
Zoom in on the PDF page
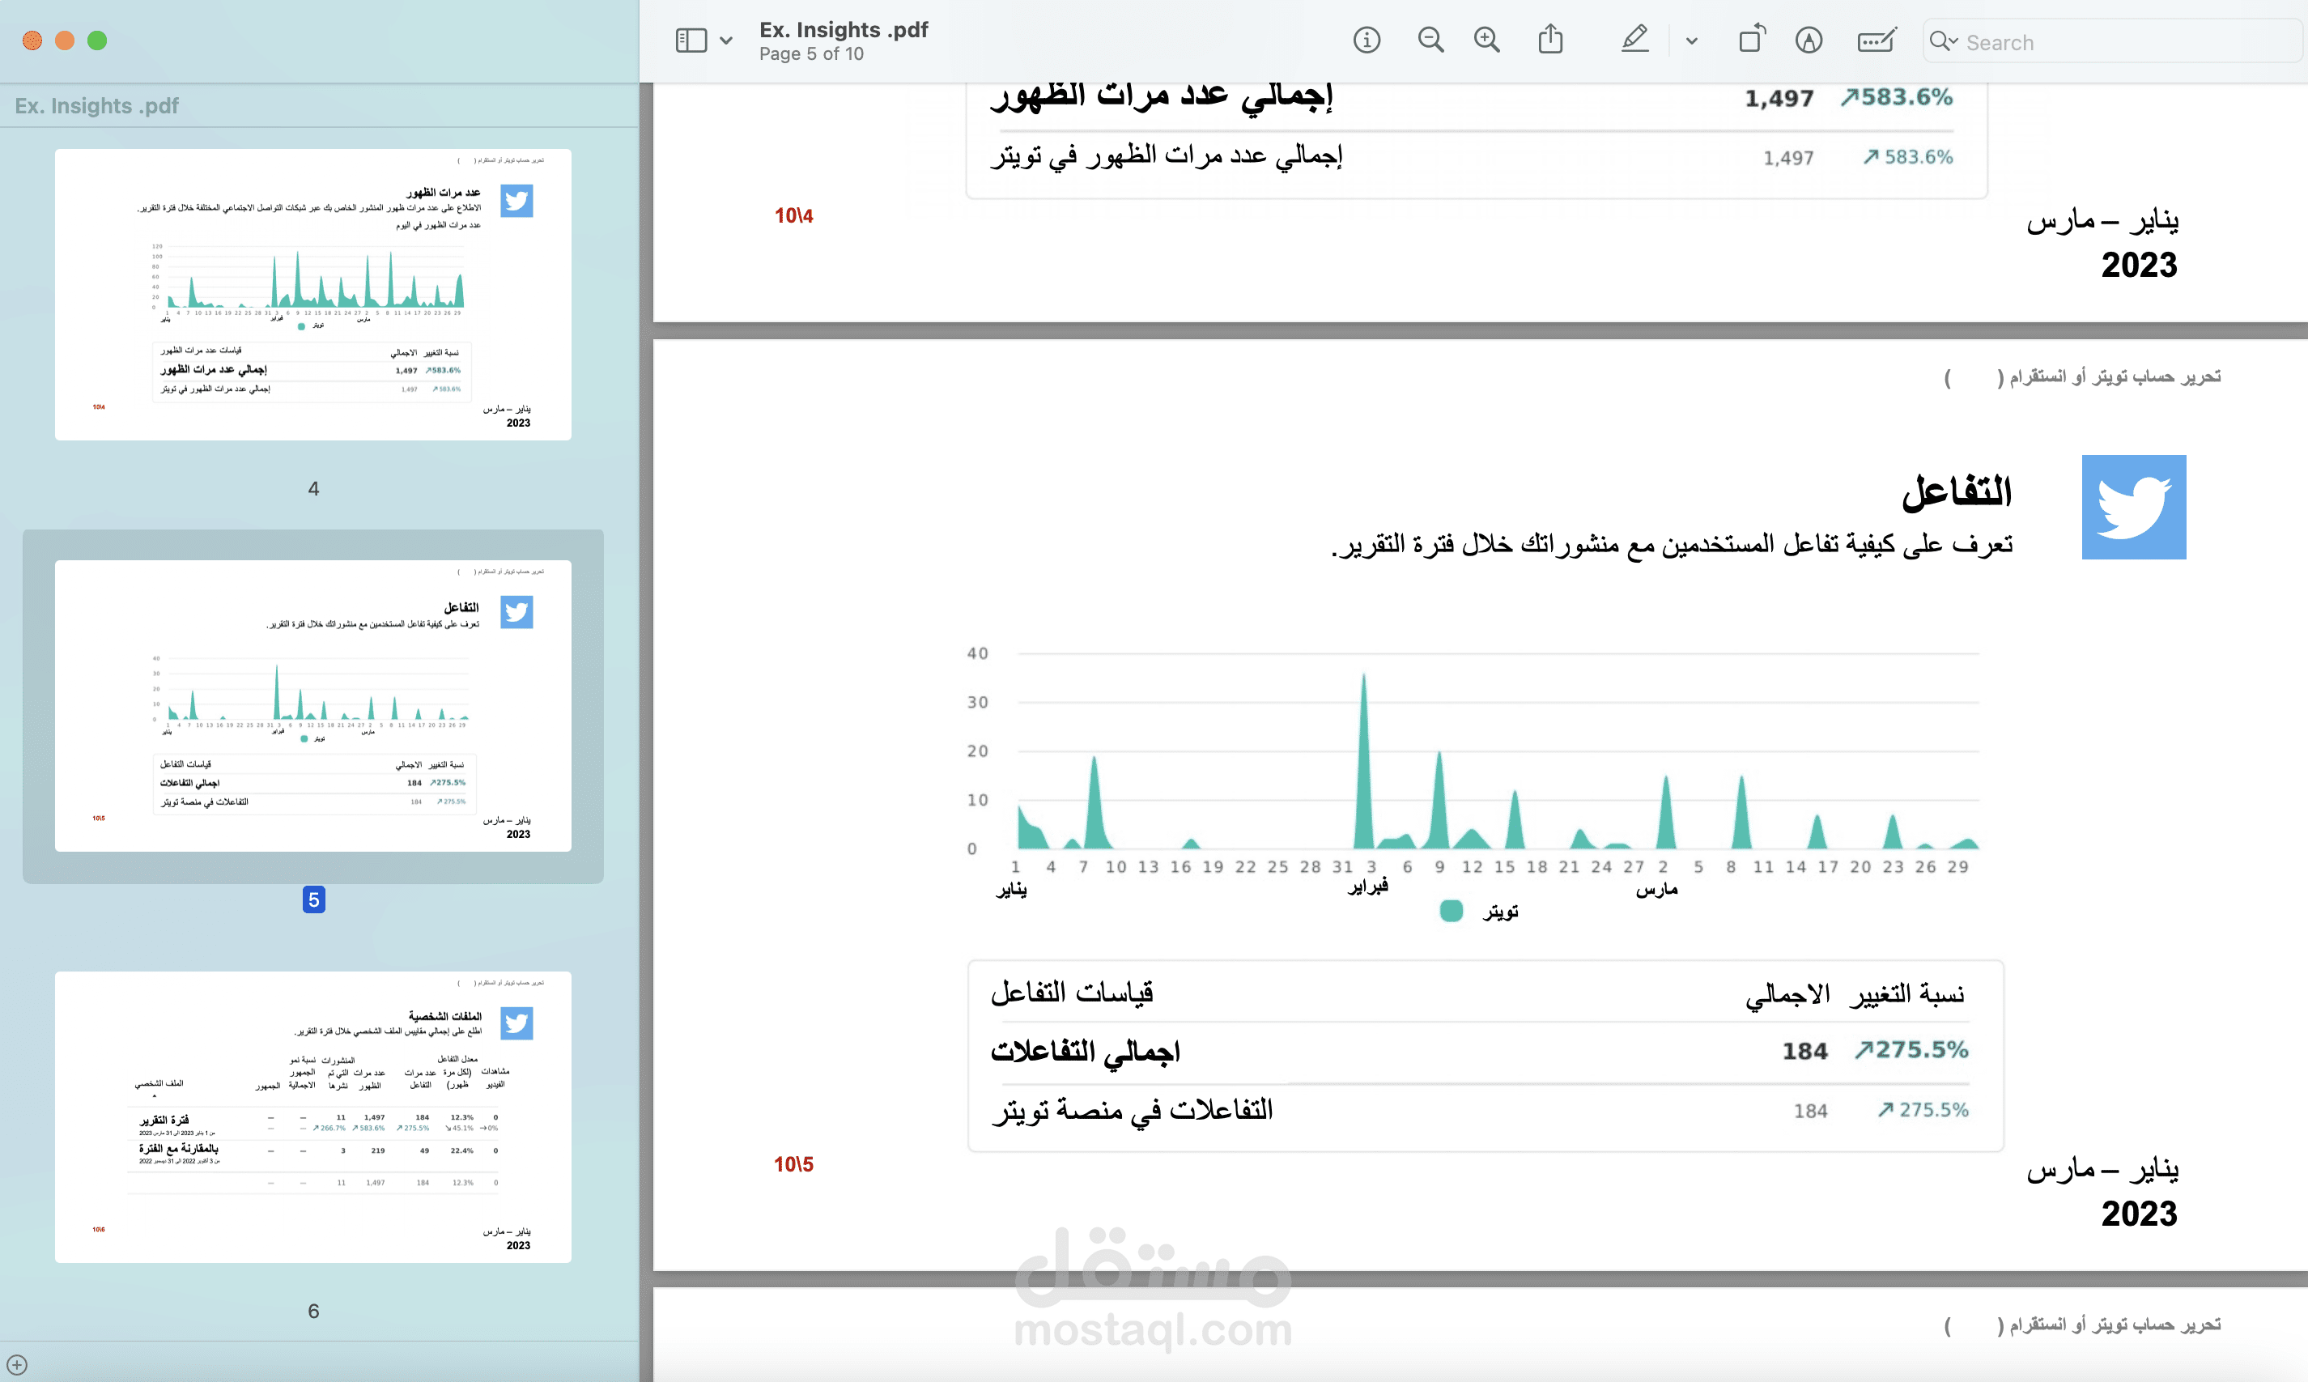pyautogui.click(x=1487, y=40)
